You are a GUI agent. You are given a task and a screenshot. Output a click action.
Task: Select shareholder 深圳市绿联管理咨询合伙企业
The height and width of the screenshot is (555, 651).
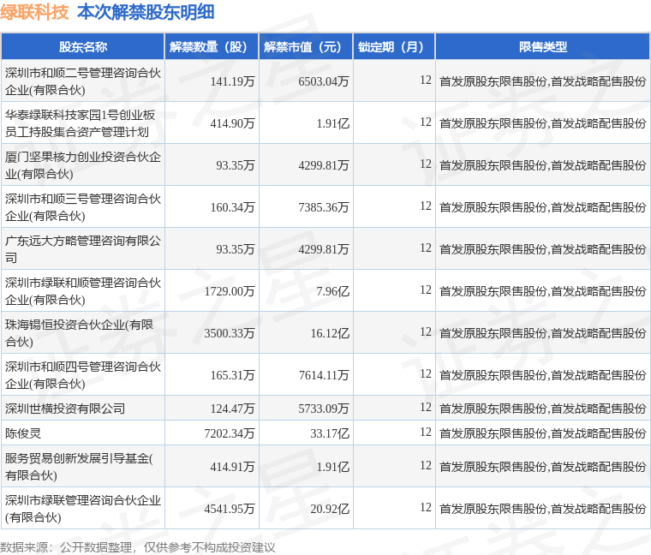pyautogui.click(x=82, y=509)
